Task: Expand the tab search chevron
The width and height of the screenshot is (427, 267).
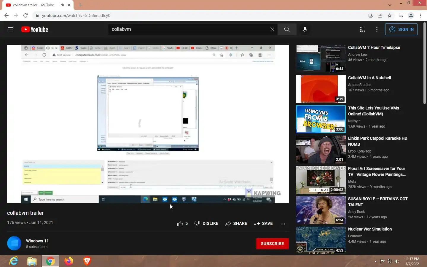Action: [390, 5]
